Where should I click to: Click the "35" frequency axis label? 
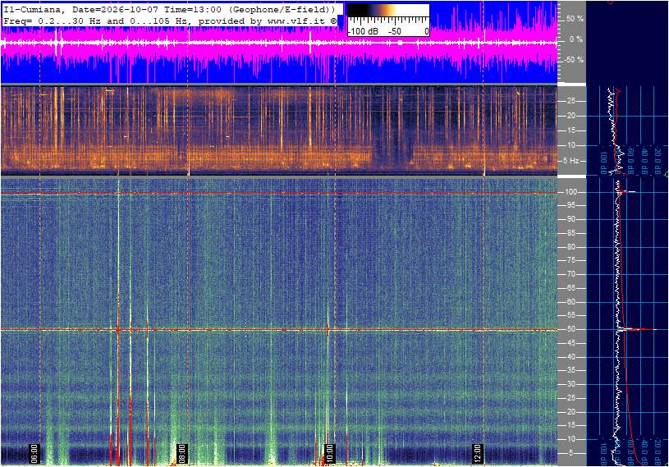tap(570, 370)
